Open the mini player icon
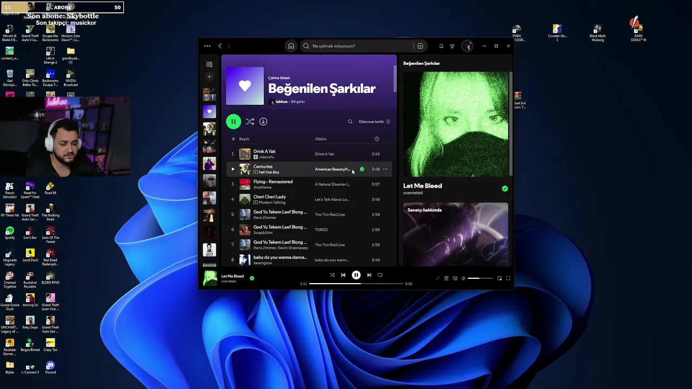 (x=500, y=278)
